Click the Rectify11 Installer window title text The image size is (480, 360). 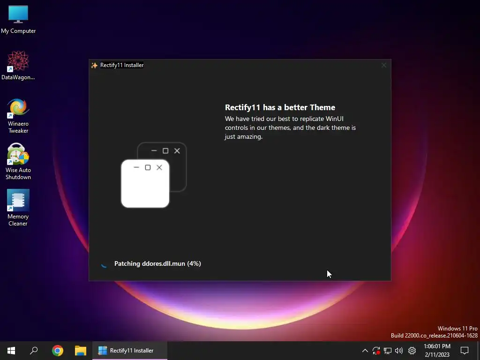[122, 65]
